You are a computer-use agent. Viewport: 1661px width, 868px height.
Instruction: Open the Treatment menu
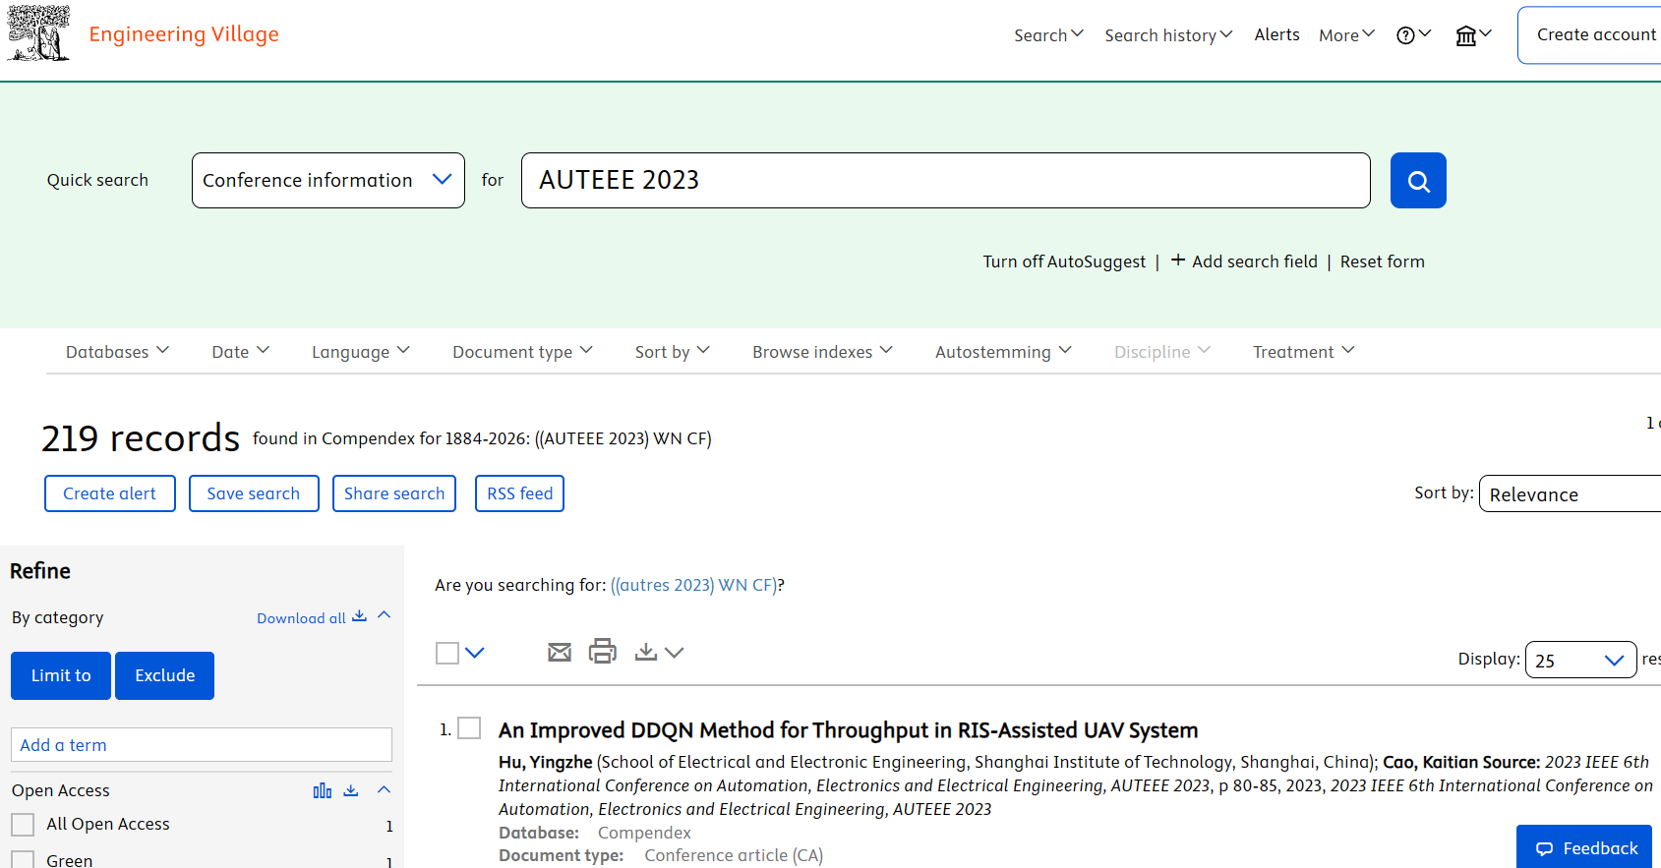coord(1303,352)
